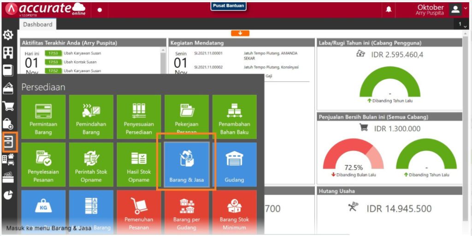Viewport: 472px width, 236px height.
Task: Open the Barang per Gudang tile
Action: [x=187, y=212]
